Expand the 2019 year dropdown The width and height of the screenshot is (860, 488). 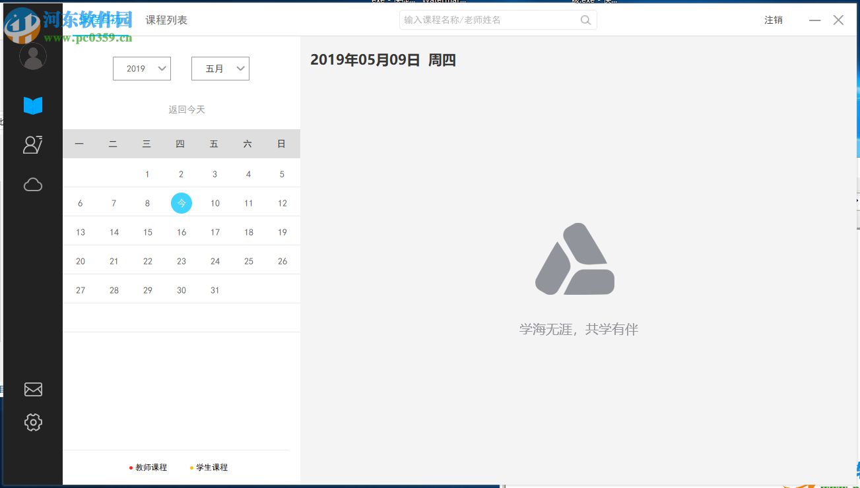[142, 69]
